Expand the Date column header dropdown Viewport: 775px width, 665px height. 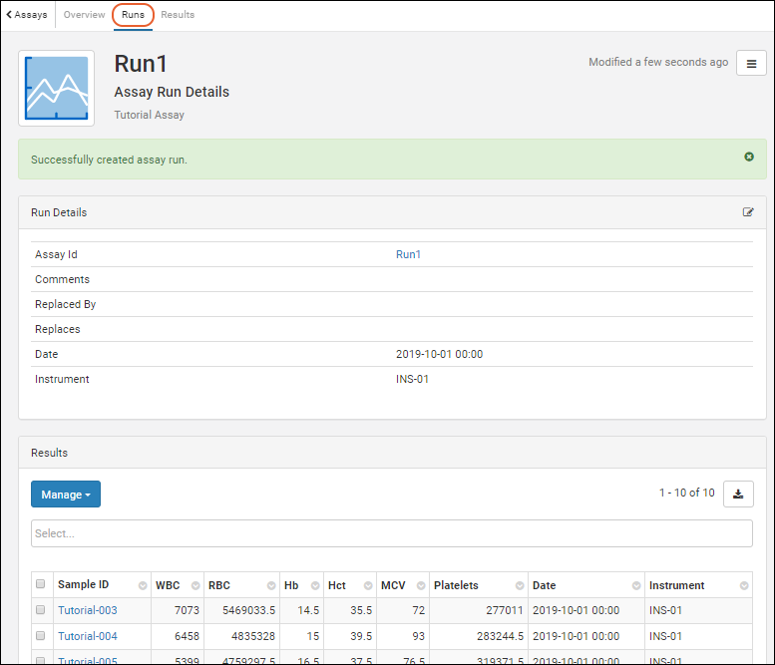pyautogui.click(x=634, y=585)
